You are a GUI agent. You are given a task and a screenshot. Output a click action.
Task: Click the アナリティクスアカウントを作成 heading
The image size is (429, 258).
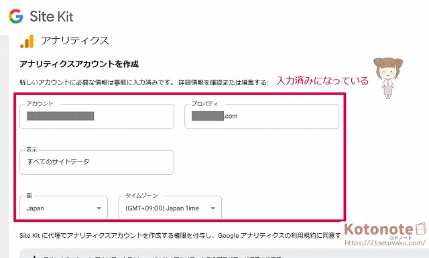click(79, 64)
